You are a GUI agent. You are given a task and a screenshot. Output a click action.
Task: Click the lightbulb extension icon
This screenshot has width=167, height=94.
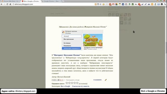[98, 4]
